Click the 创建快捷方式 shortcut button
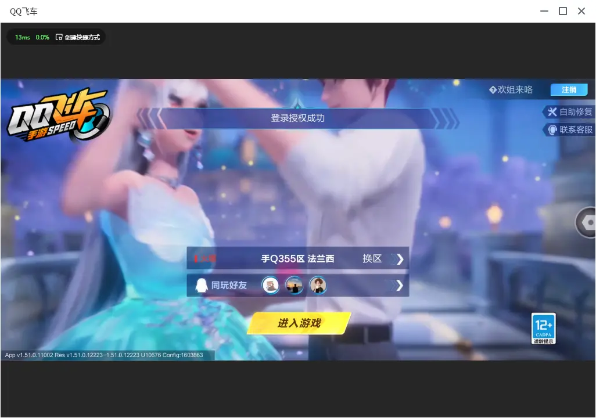This screenshot has height=418, width=596. tap(78, 37)
